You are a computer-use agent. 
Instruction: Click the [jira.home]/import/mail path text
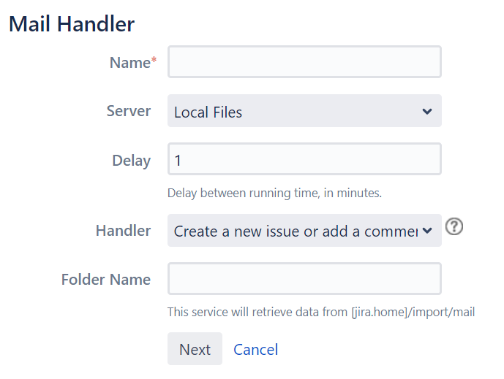(x=413, y=313)
